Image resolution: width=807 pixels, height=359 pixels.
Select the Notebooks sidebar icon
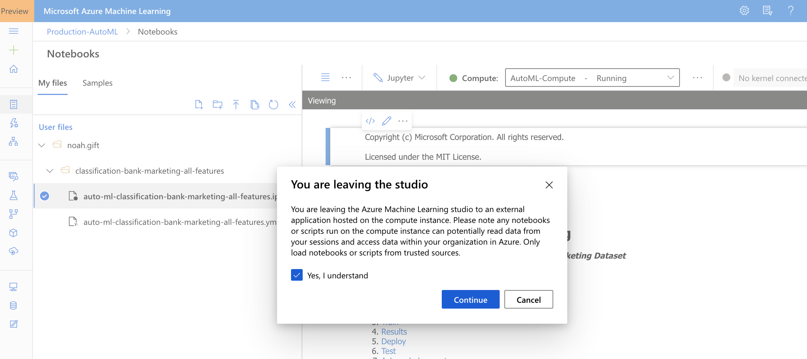(x=14, y=104)
